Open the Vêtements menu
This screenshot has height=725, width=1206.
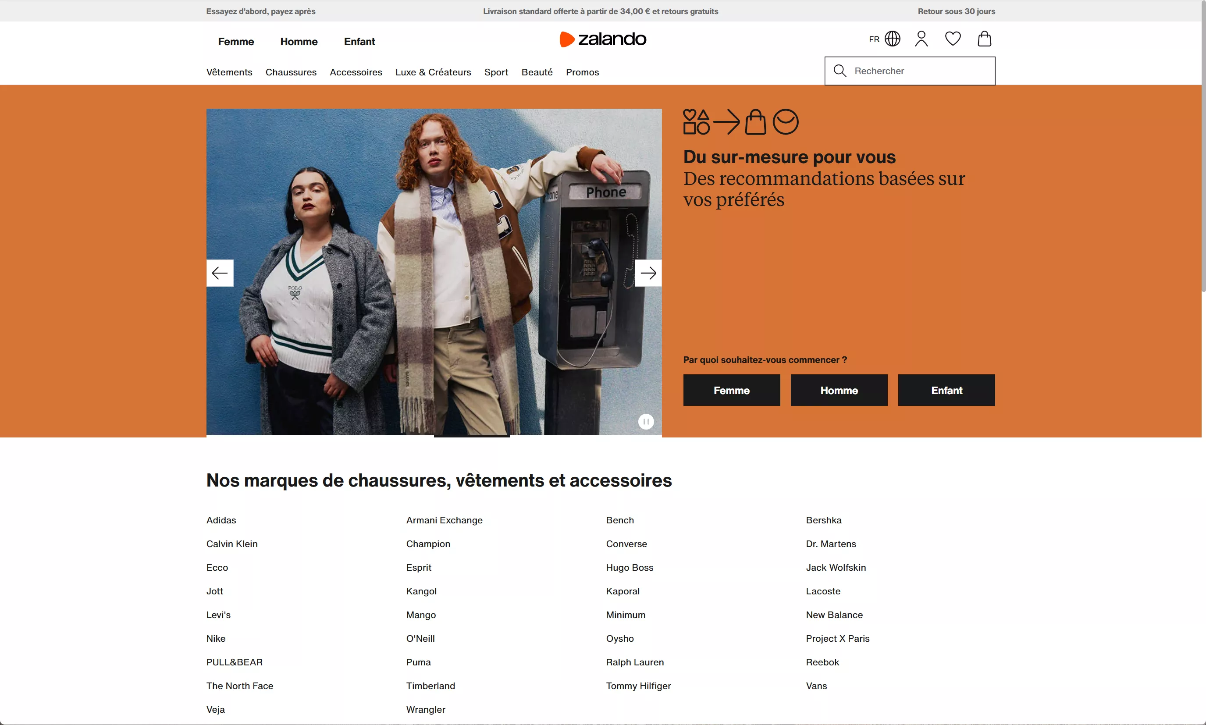pyautogui.click(x=229, y=72)
